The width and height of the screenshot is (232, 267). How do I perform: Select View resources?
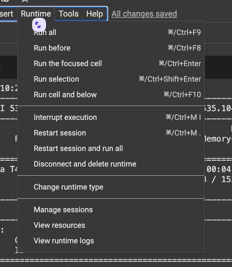coord(59,225)
